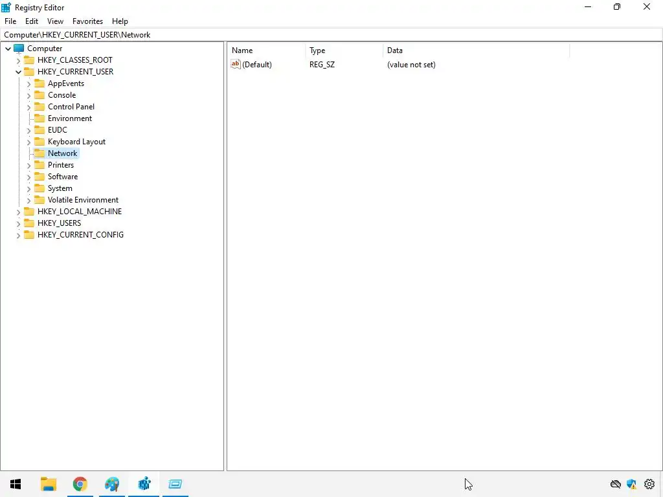Select the HKEY_LOCAL_MACHINE key label
Screen dimensions: 663x497
click(80, 212)
